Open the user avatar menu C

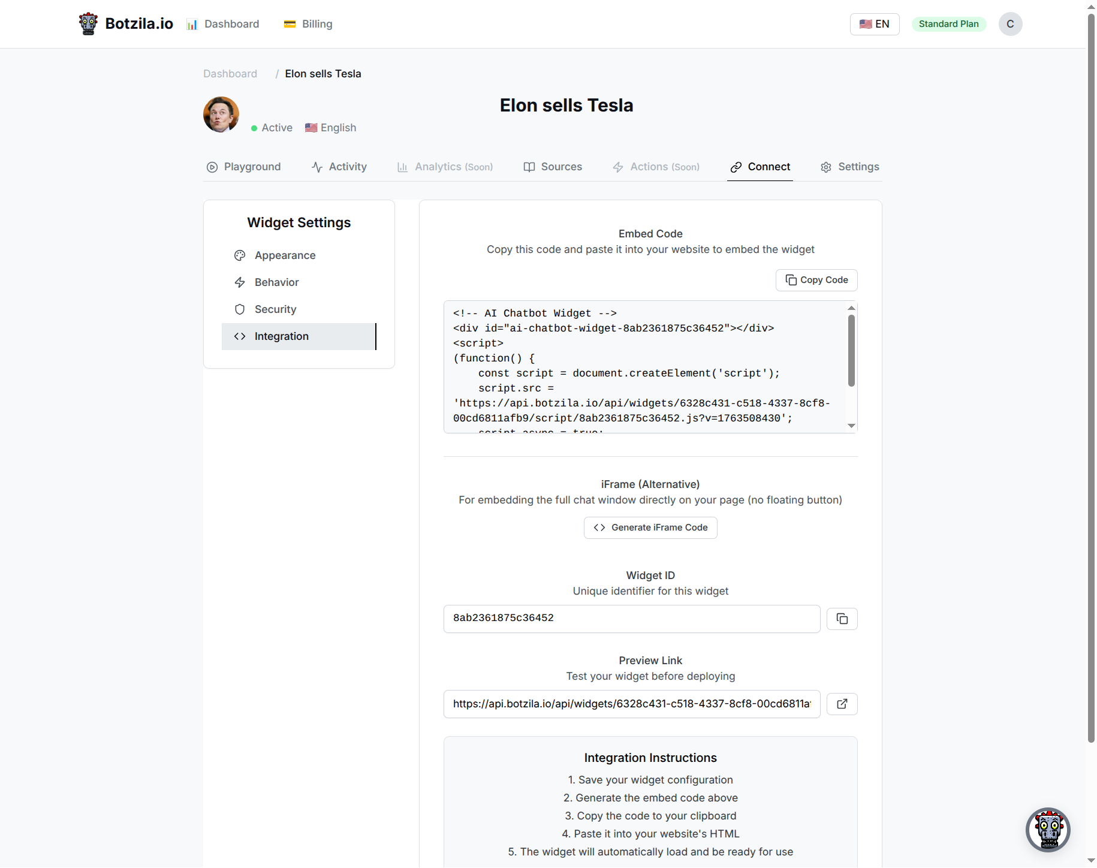tap(1011, 24)
